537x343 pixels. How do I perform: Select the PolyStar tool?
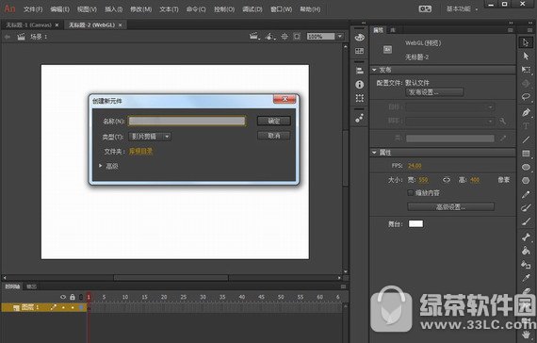click(526, 181)
